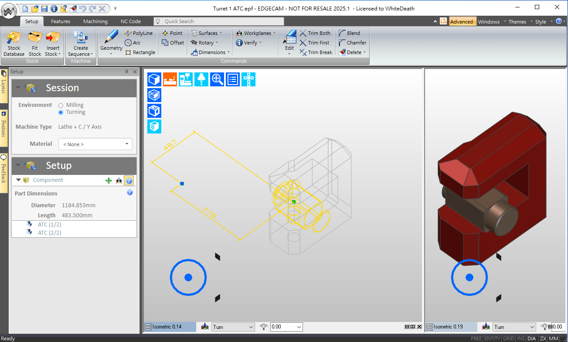Collapse the Session panel section

18,88
